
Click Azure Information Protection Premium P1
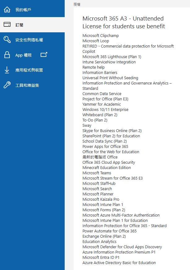pos(119,252)
